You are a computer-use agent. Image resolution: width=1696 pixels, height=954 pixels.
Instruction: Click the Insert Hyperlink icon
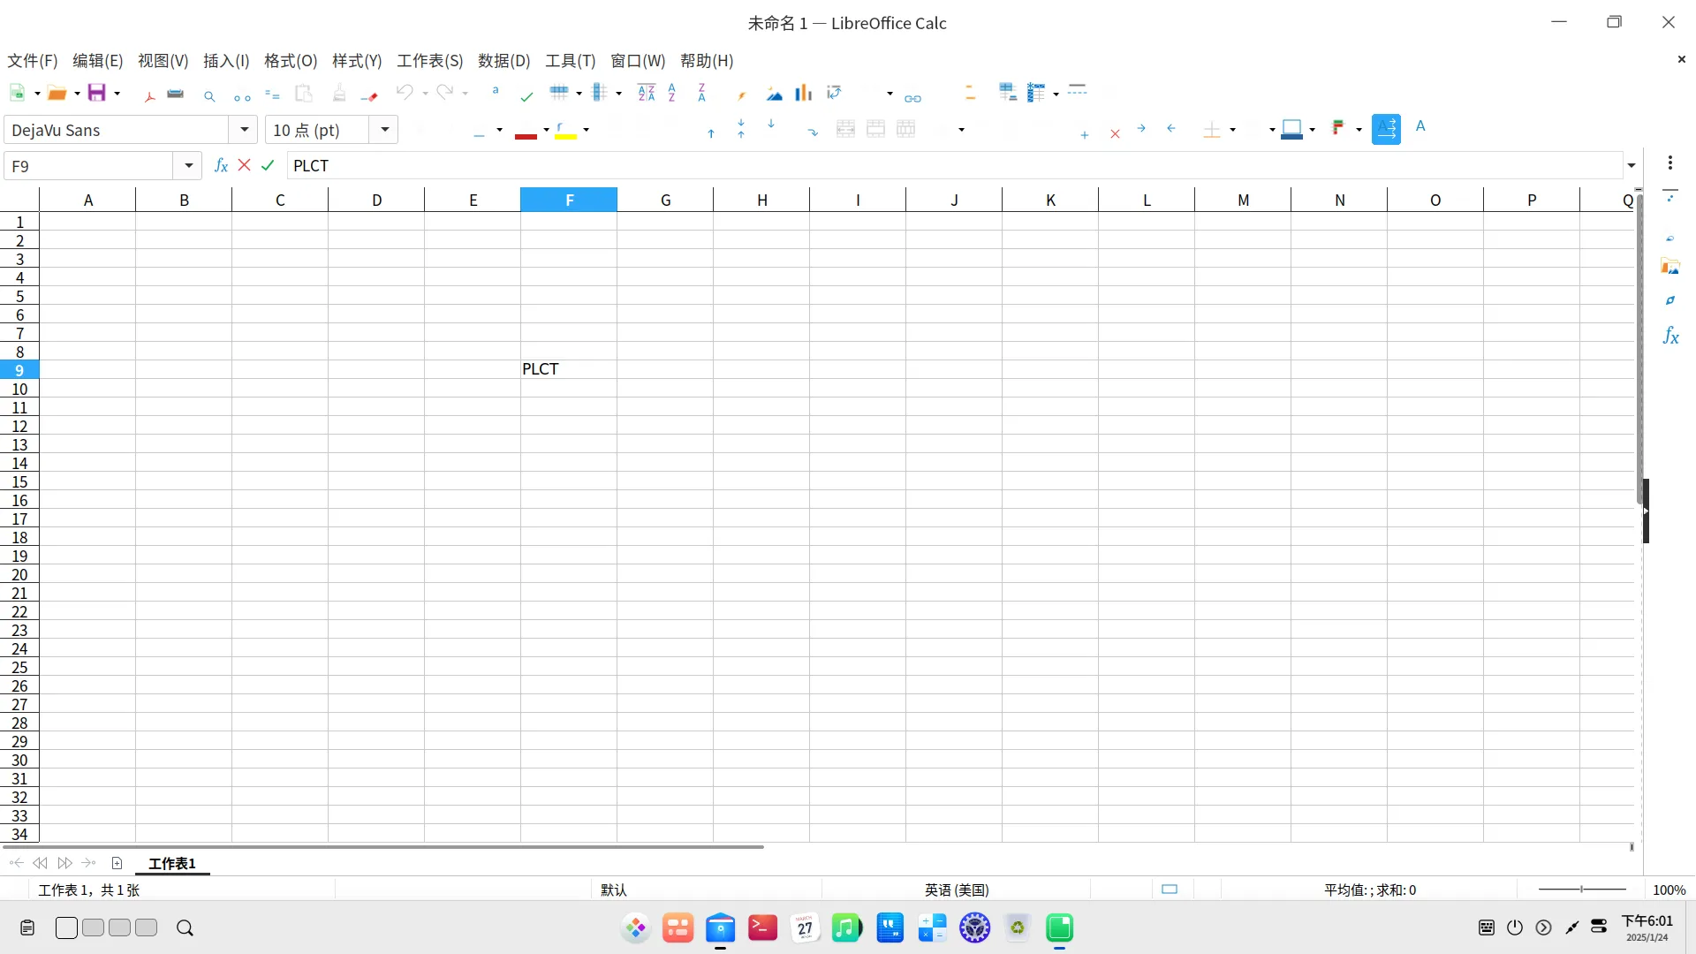(x=912, y=96)
